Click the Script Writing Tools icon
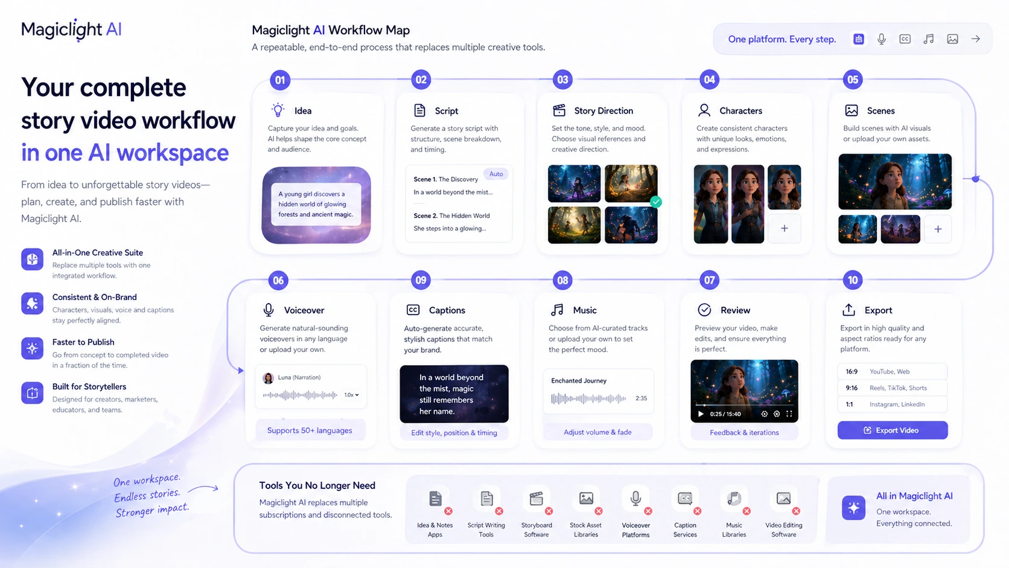 pos(486,499)
